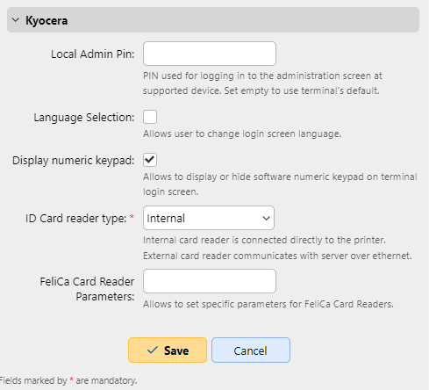Click the Local Admin Pin label

[x=93, y=54]
